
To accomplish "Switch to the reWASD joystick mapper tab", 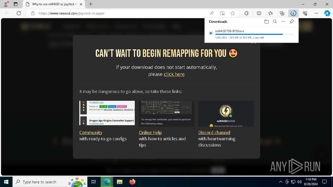I will 54,4.
